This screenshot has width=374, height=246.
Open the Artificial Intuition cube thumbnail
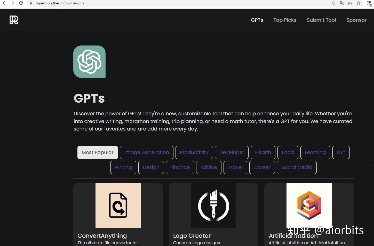coord(309,205)
